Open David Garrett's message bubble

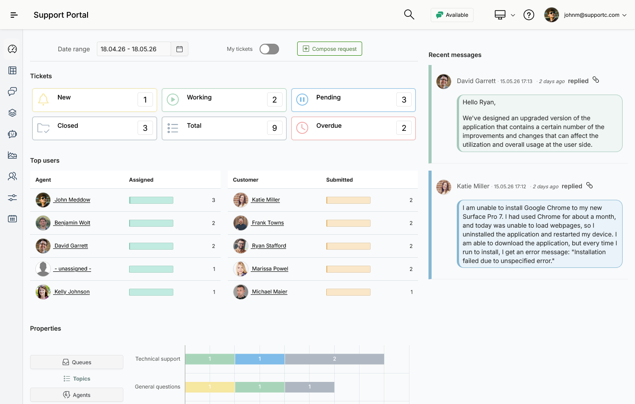coord(539,123)
